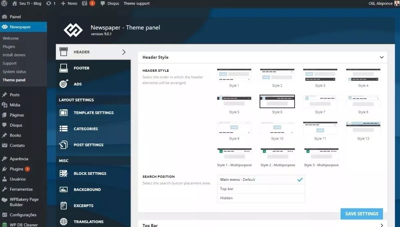Open Plugins in the WordPress sidebar menu

pos(16,169)
